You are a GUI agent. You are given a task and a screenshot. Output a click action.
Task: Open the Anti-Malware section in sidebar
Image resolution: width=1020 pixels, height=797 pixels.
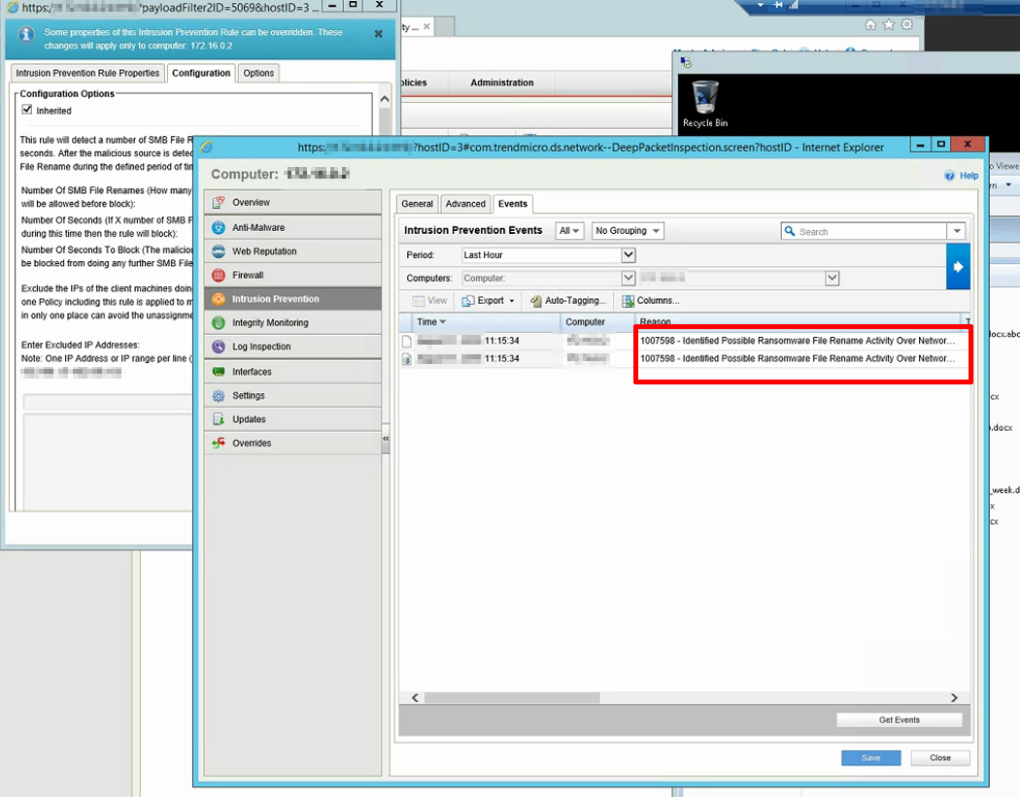coord(257,227)
